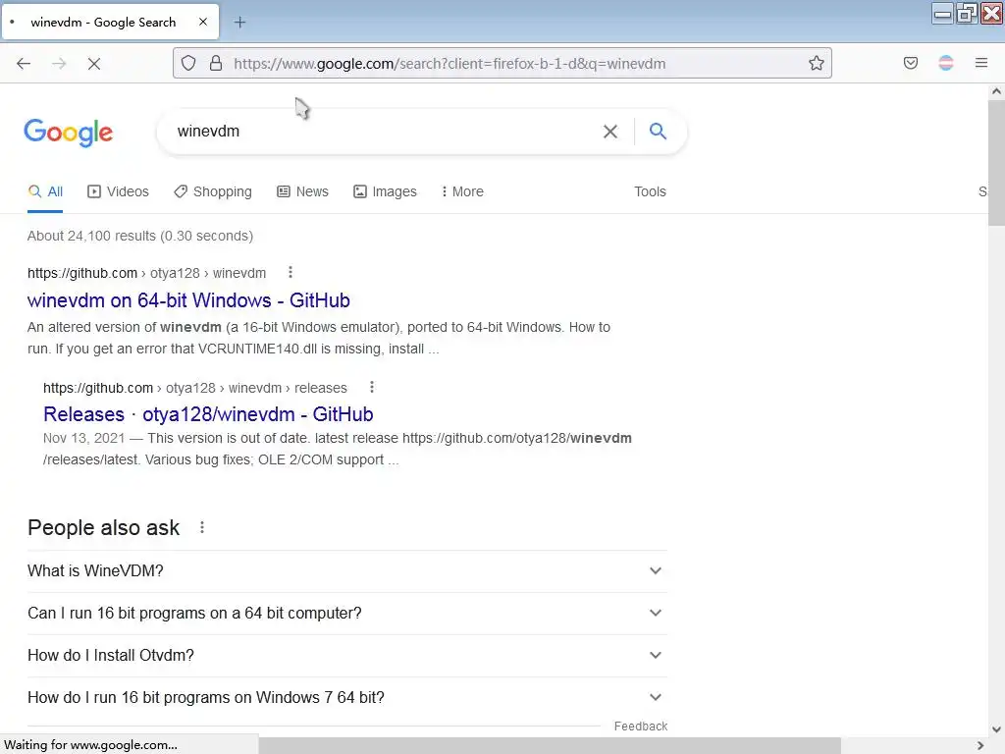
Task: Stop page loading with the X button
Action: tap(94, 64)
